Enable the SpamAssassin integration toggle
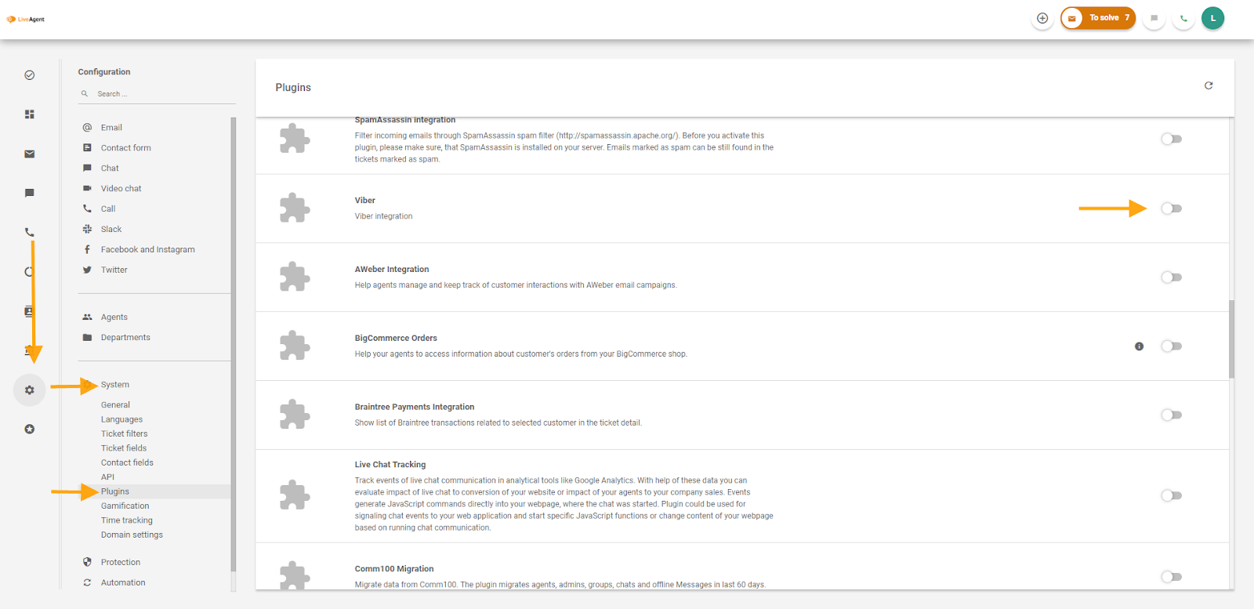Image resolution: width=1254 pixels, height=609 pixels. coord(1171,139)
